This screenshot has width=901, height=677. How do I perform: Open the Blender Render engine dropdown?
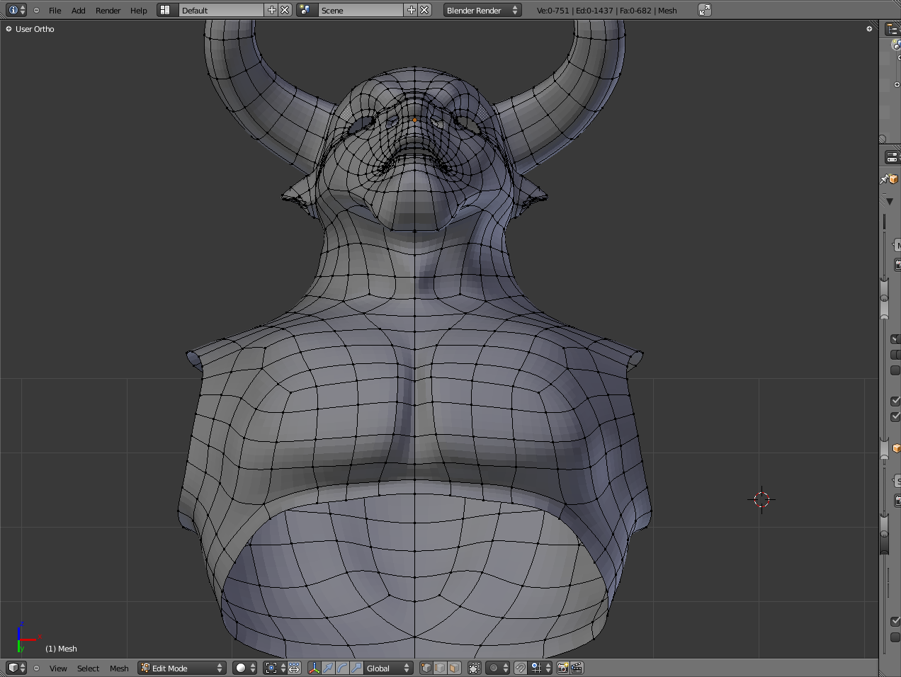pos(482,10)
